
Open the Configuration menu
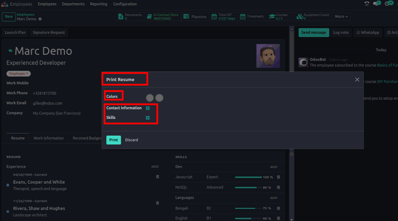(x=125, y=4)
